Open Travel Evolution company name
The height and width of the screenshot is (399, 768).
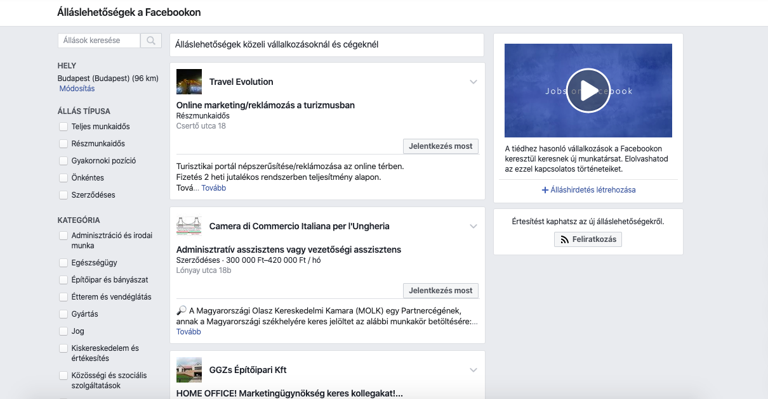(x=241, y=82)
